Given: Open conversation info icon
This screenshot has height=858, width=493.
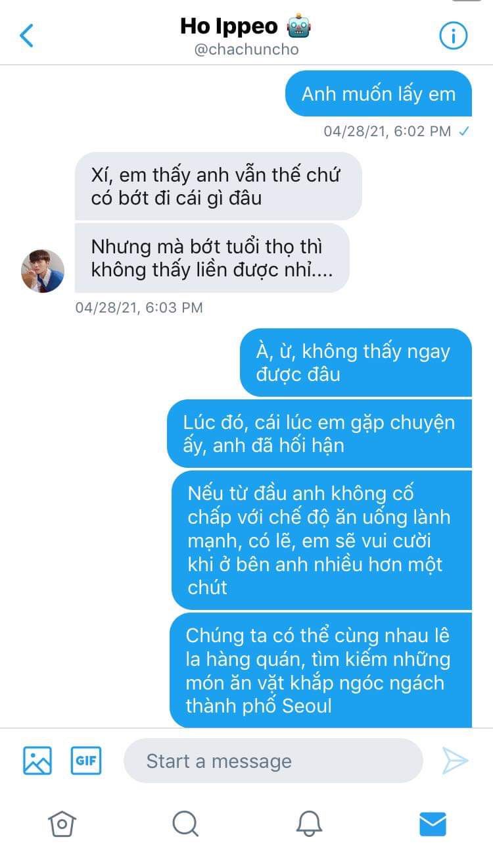Looking at the screenshot, I should coord(453,36).
